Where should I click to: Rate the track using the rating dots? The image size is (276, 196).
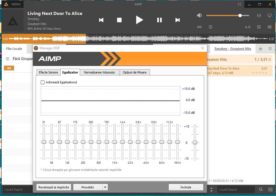260,73
